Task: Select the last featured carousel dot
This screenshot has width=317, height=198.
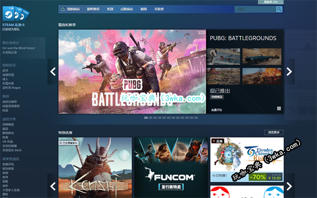Action: 196,117
